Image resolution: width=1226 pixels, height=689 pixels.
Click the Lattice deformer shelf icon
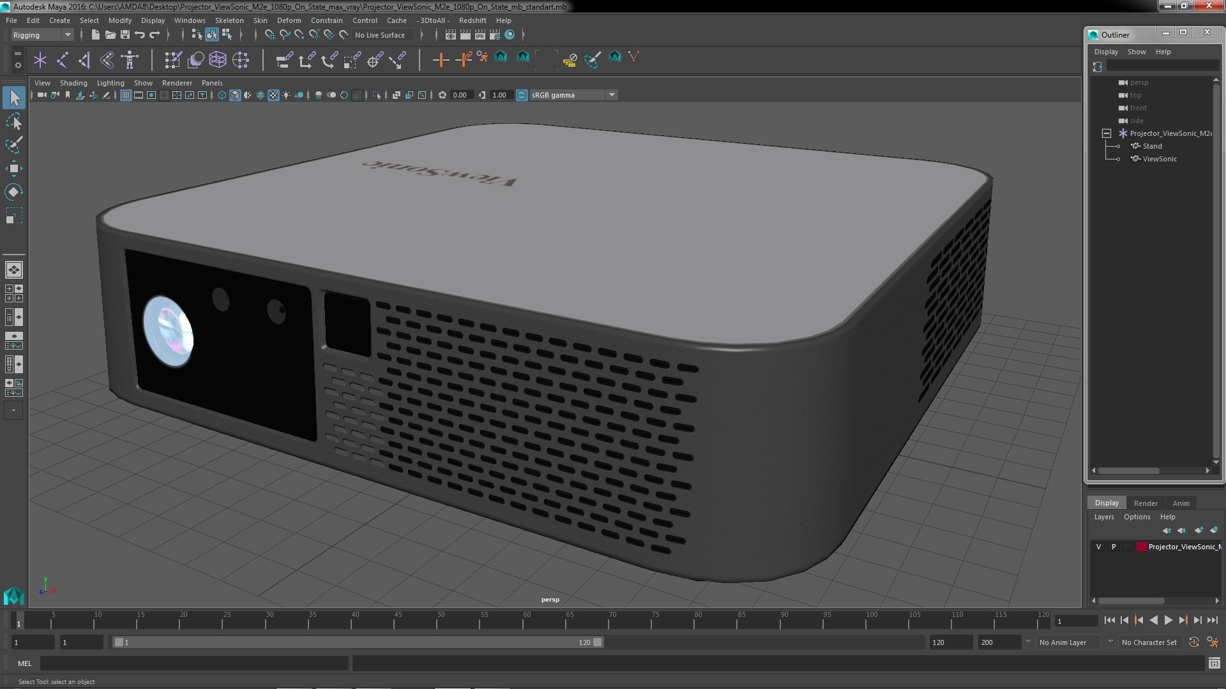[218, 60]
